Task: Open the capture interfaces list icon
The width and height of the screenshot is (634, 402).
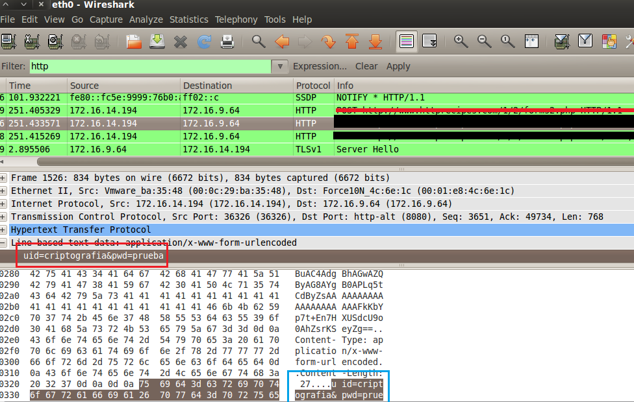Action: point(8,41)
